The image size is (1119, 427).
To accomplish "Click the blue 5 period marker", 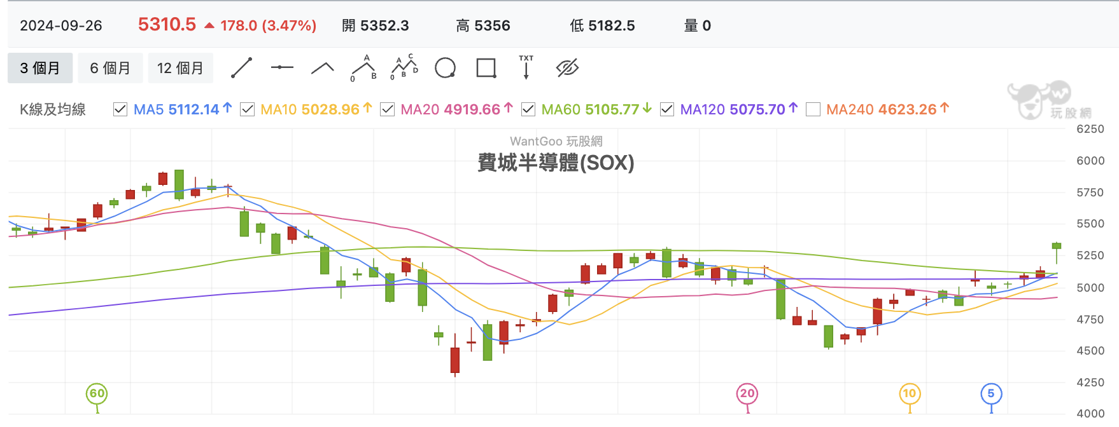I will (x=991, y=394).
